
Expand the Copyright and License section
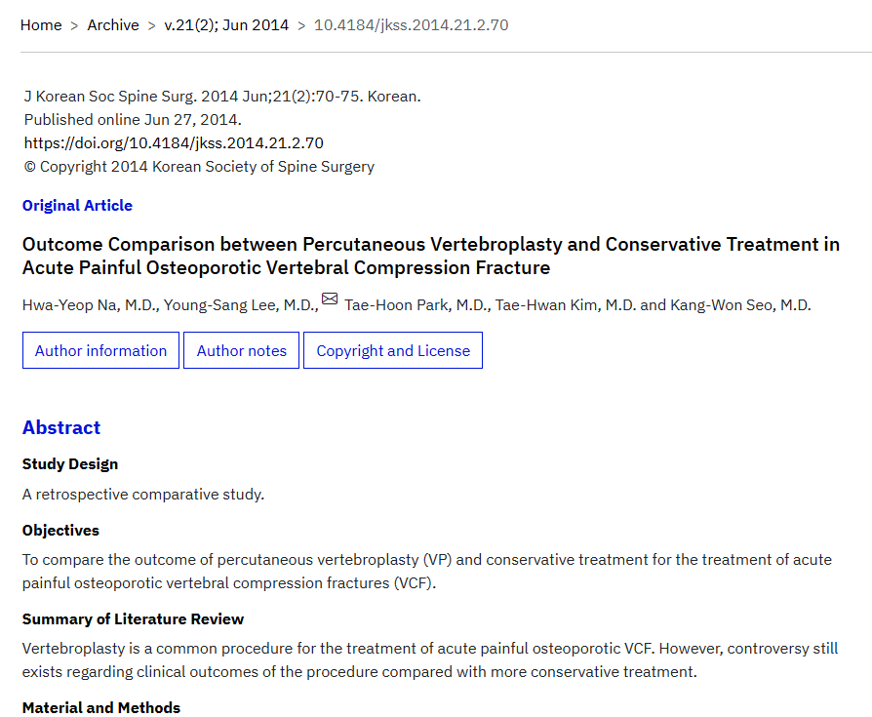click(x=393, y=351)
